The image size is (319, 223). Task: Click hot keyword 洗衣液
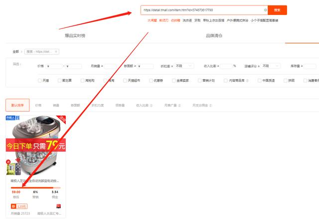pyautogui.click(x=187, y=20)
